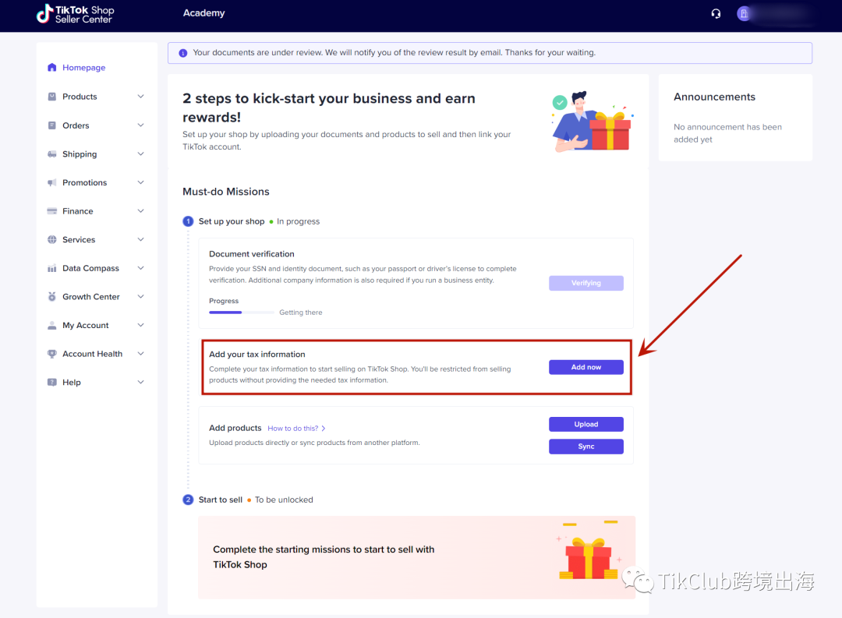Expand the Account Health chevron
842x618 pixels.
point(140,354)
